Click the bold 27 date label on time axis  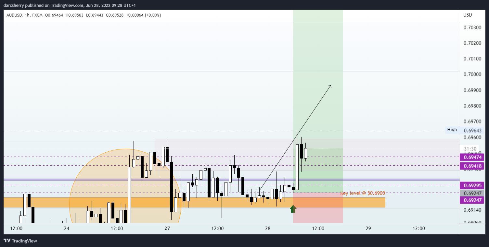pyautogui.click(x=167, y=229)
